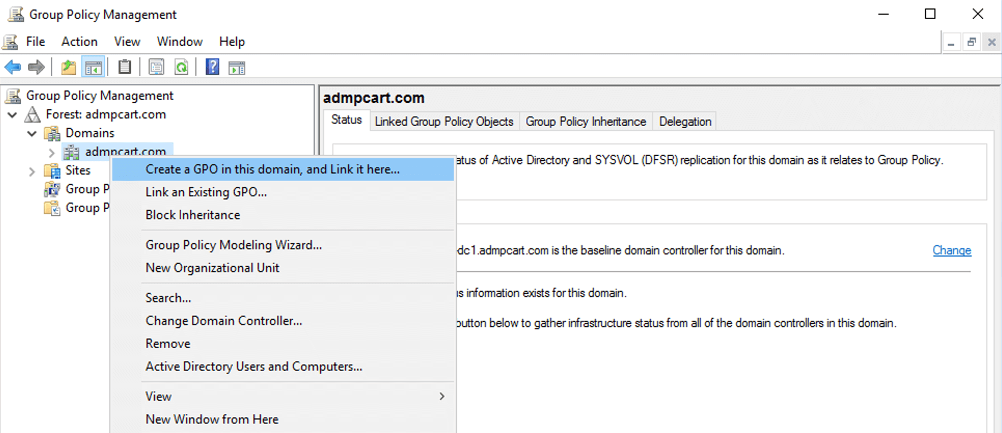Select the Domains tree label
The image size is (1002, 433).
pos(90,133)
